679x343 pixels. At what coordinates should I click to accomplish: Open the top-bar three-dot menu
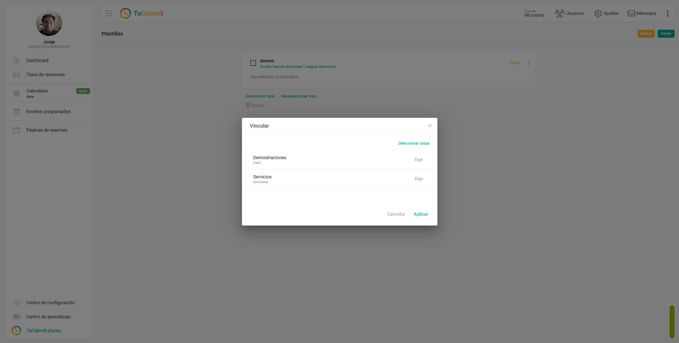click(667, 13)
